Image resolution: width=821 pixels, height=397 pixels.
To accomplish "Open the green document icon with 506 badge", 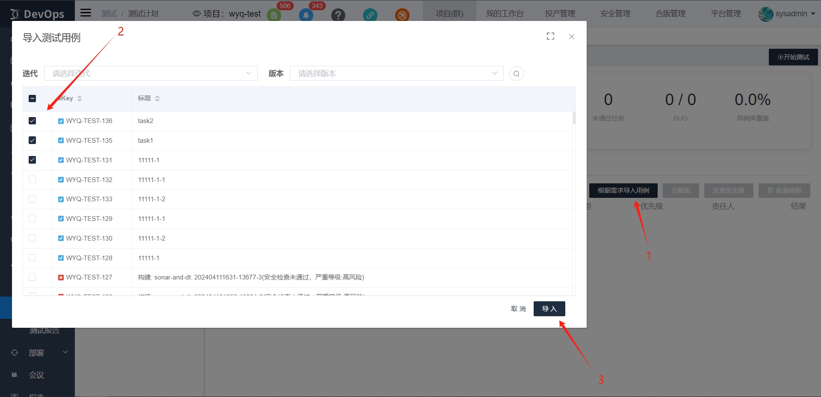I will pyautogui.click(x=274, y=15).
